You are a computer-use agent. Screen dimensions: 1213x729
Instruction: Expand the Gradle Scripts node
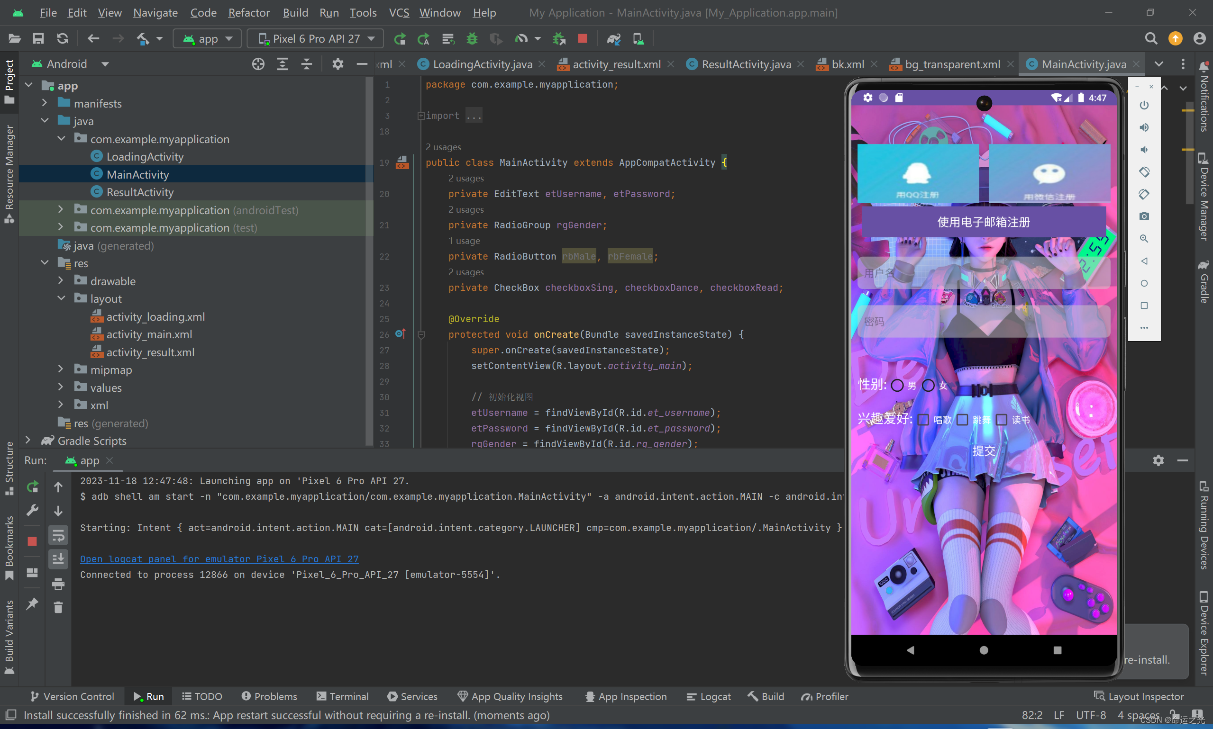click(x=28, y=440)
